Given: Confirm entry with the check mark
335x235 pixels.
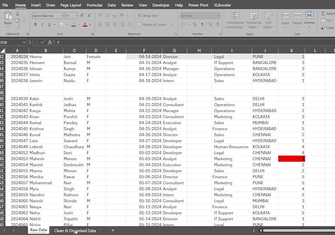Looking at the screenshot, I should click(x=43, y=42).
